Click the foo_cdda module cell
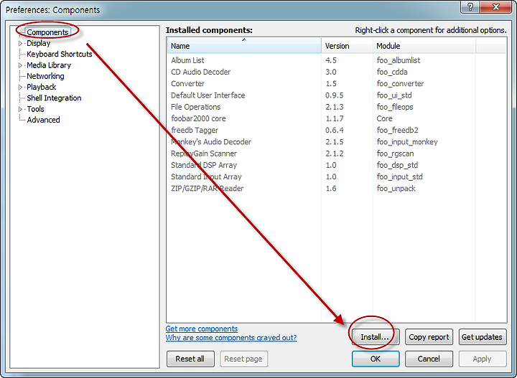517x378 pixels. point(392,72)
